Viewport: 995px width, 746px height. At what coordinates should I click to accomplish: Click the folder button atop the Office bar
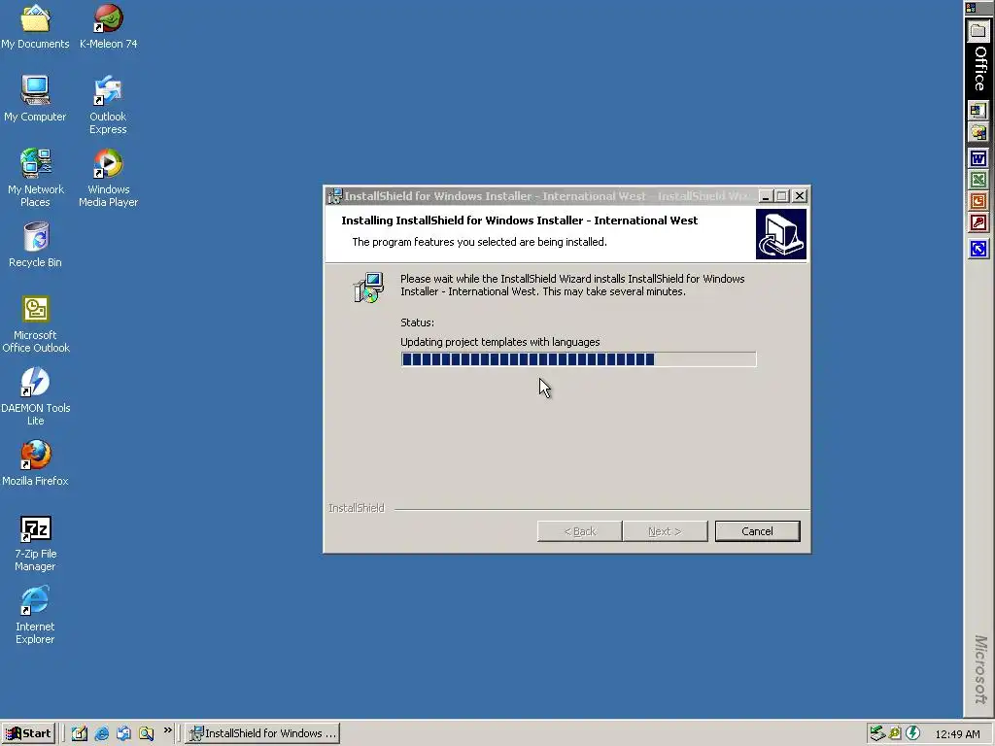point(978,30)
